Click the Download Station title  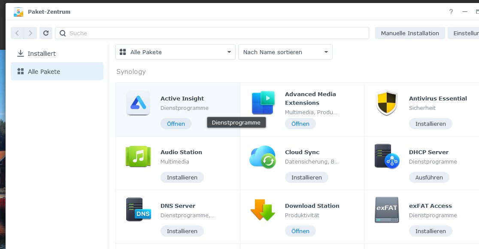tap(312, 206)
